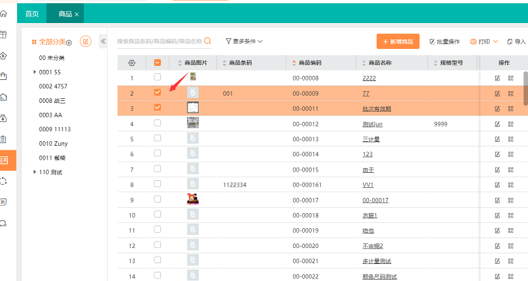Edit product 123 via its pencil icon
The height and width of the screenshot is (281, 528).
498,154
